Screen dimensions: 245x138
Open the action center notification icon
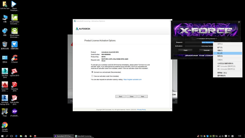pos(226,136)
